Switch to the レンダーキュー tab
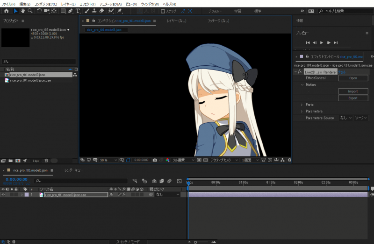Screen dimensions: 374x244 click(x=74, y=171)
